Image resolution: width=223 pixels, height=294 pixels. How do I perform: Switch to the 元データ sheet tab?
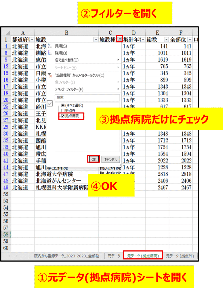tap(114, 256)
